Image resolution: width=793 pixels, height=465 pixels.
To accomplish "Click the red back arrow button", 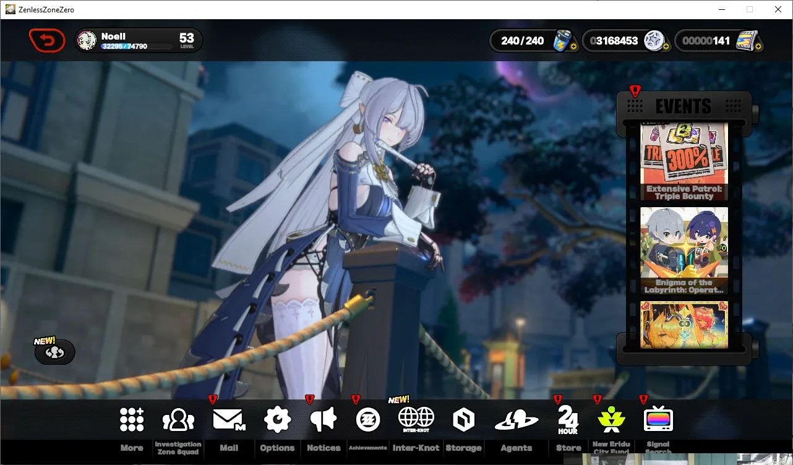I will 47,41.
